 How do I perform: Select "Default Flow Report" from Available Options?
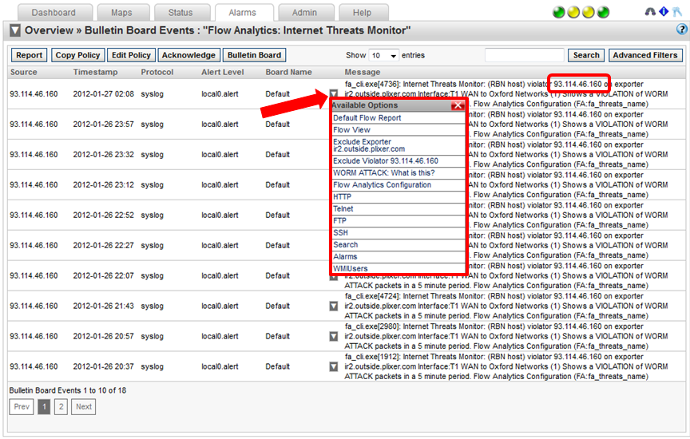click(367, 118)
